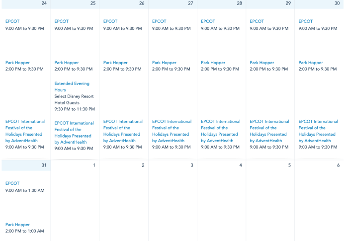Click the EPCOT link on the 25th
This screenshot has width=348, height=241.
(62, 21)
